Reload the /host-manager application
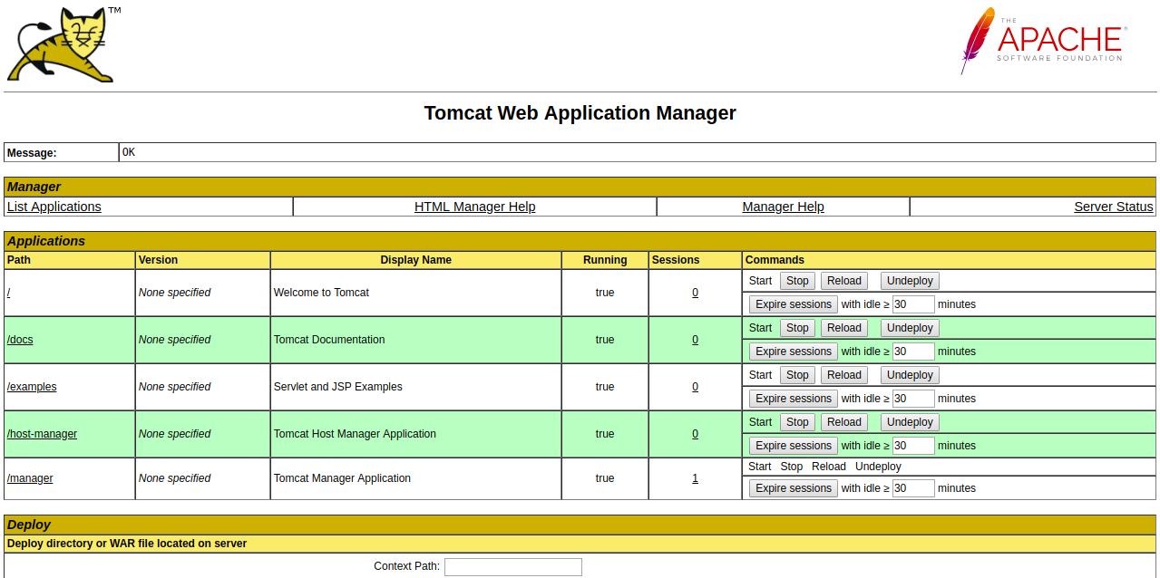The height and width of the screenshot is (578, 1160). tap(843, 422)
